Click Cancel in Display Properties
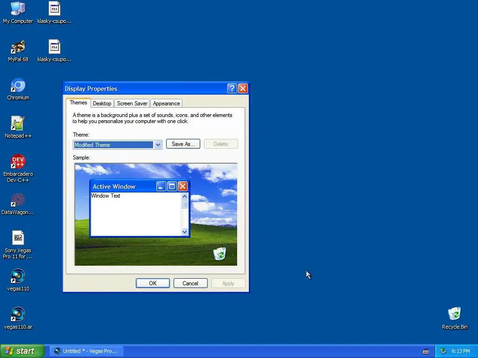Image resolution: width=478 pixels, height=358 pixels. click(190, 283)
